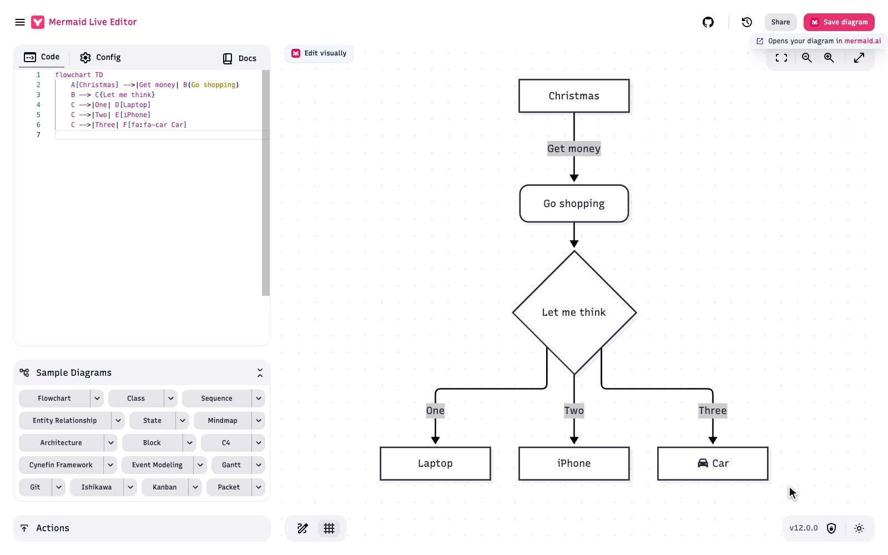This screenshot has height=555, width=888.
Task: Toggle the rough sketch pencil icon
Action: (x=302, y=528)
